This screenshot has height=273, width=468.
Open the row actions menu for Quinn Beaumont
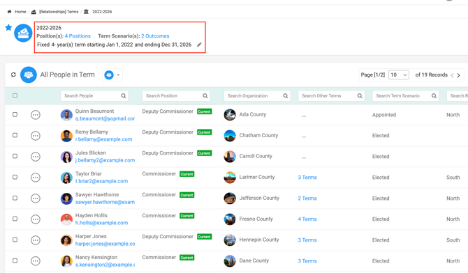(36, 115)
